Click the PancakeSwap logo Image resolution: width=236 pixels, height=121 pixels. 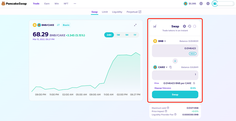pyautogui.click(x=14, y=4)
